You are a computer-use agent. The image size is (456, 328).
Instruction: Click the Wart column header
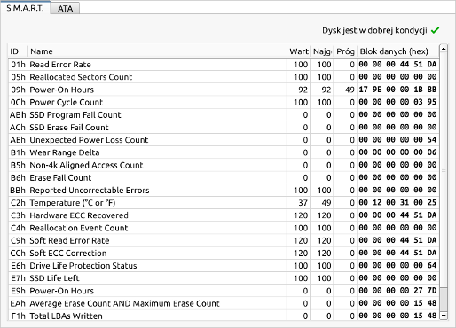298,51
